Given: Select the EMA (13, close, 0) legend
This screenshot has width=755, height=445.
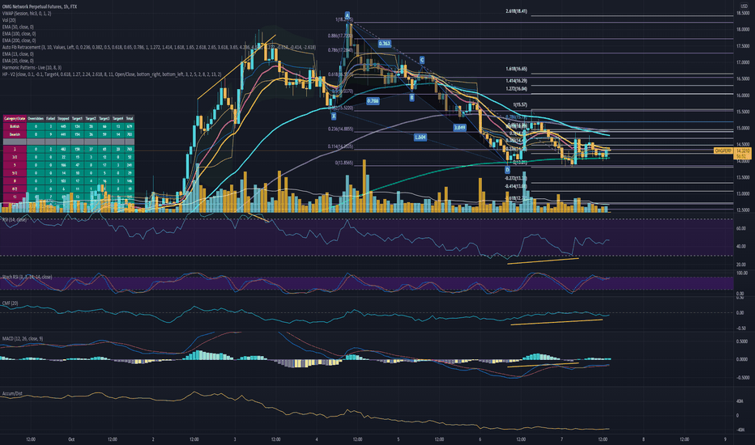Looking at the screenshot, I should 18,54.
